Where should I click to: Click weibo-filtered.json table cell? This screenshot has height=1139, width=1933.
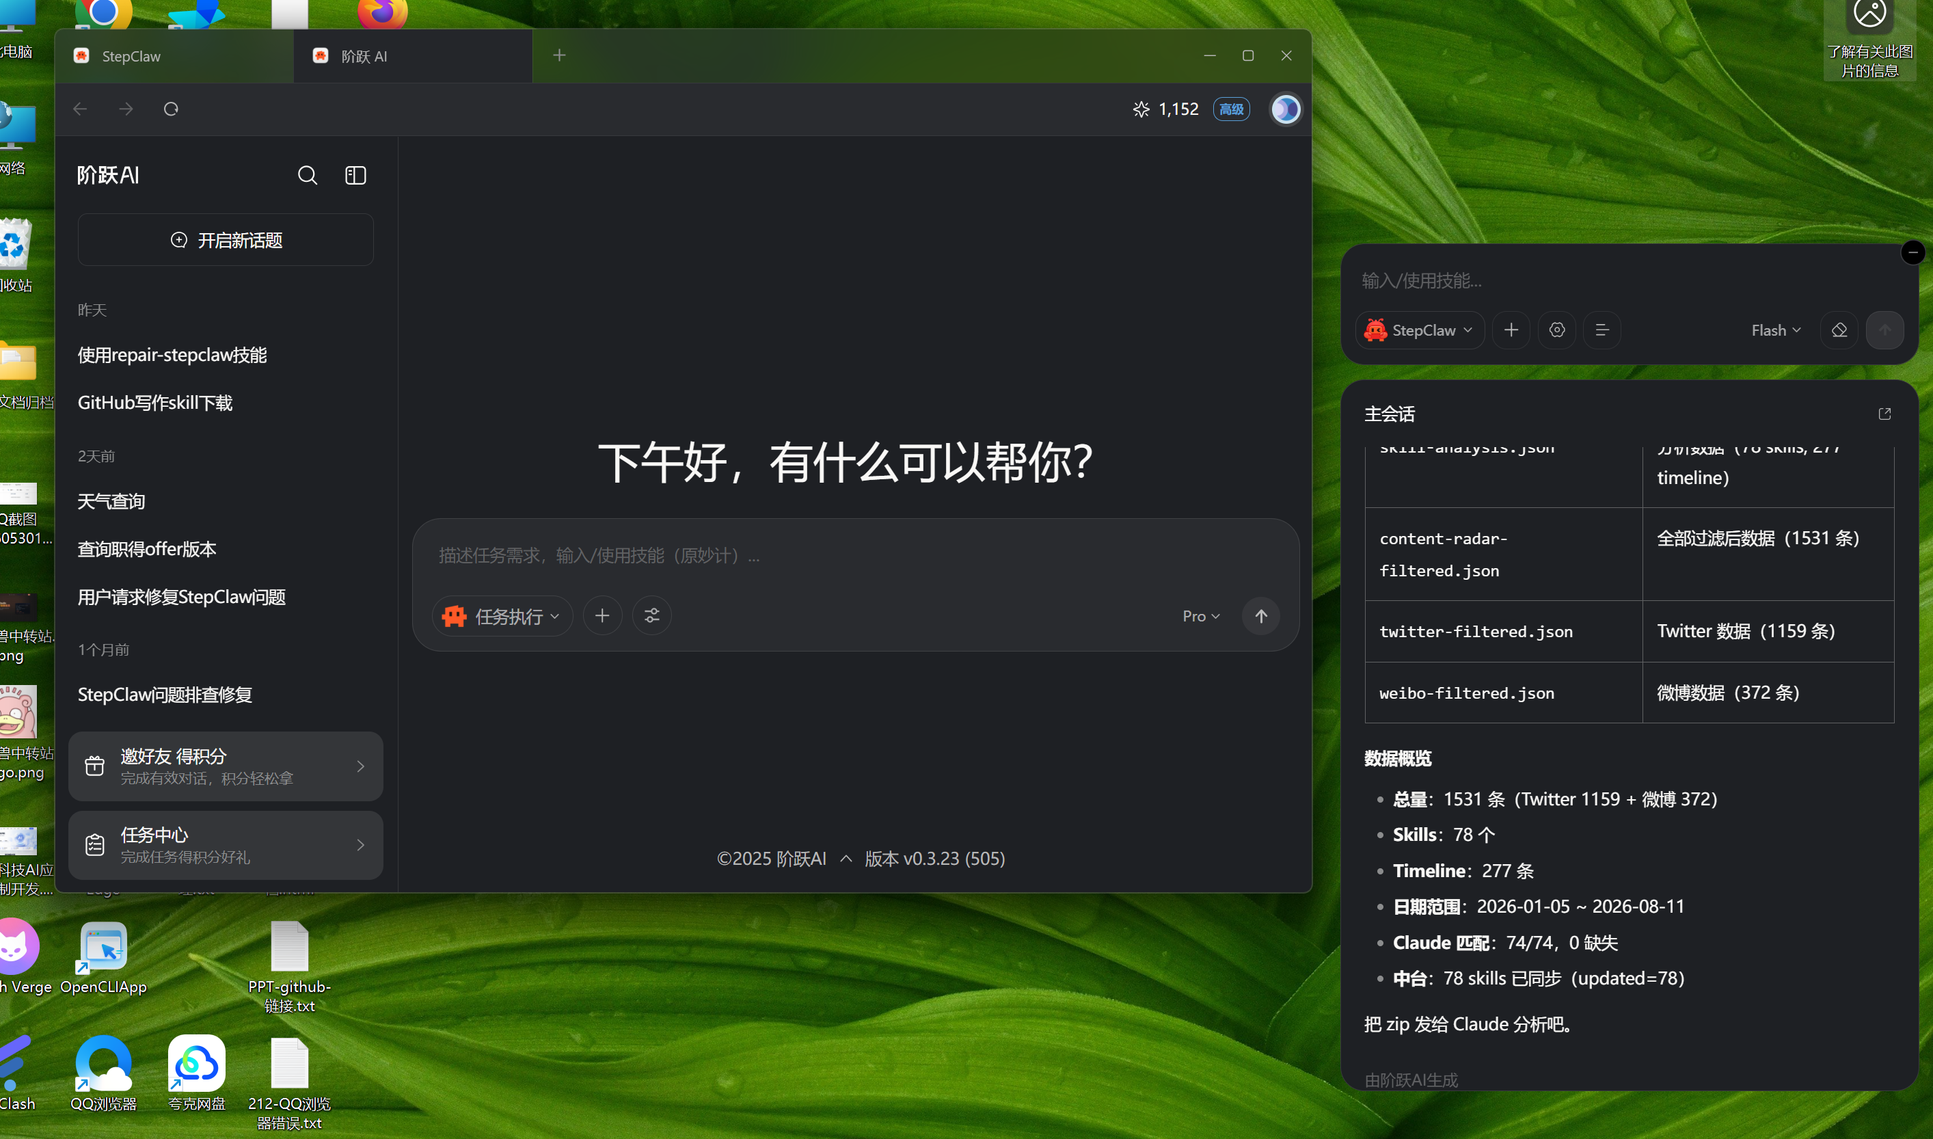point(1503,693)
